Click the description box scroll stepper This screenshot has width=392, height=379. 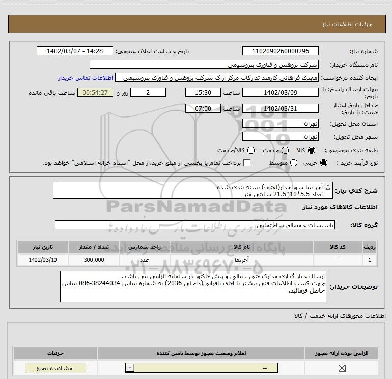(x=328, y=187)
